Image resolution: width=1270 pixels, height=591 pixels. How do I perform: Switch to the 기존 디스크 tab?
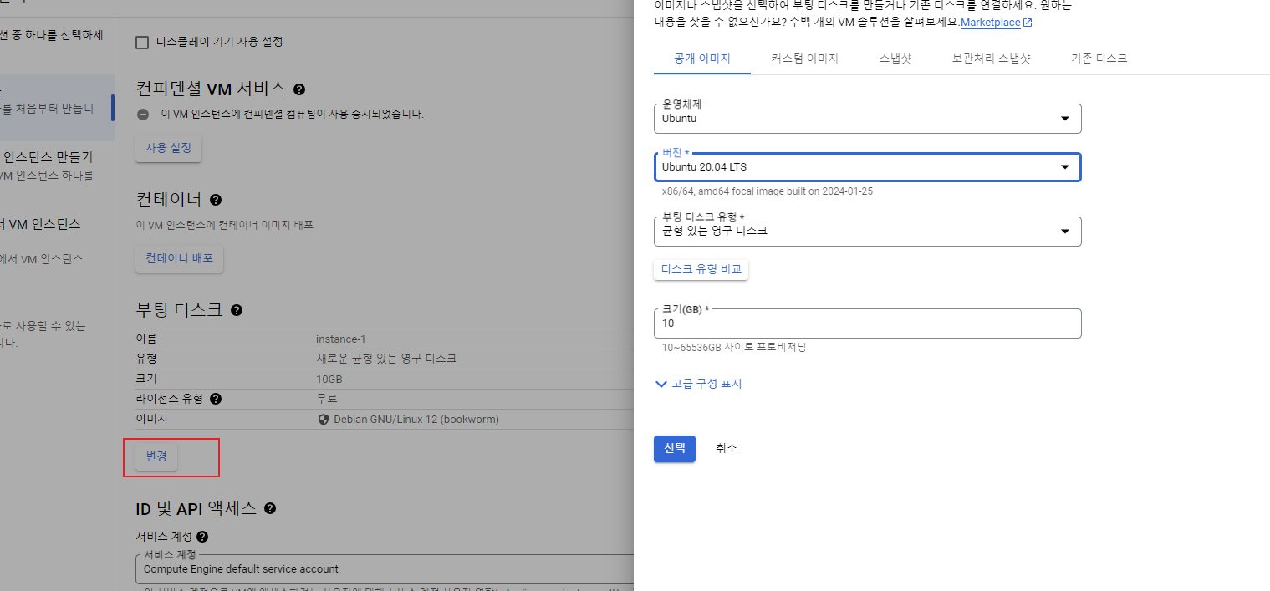click(1099, 59)
